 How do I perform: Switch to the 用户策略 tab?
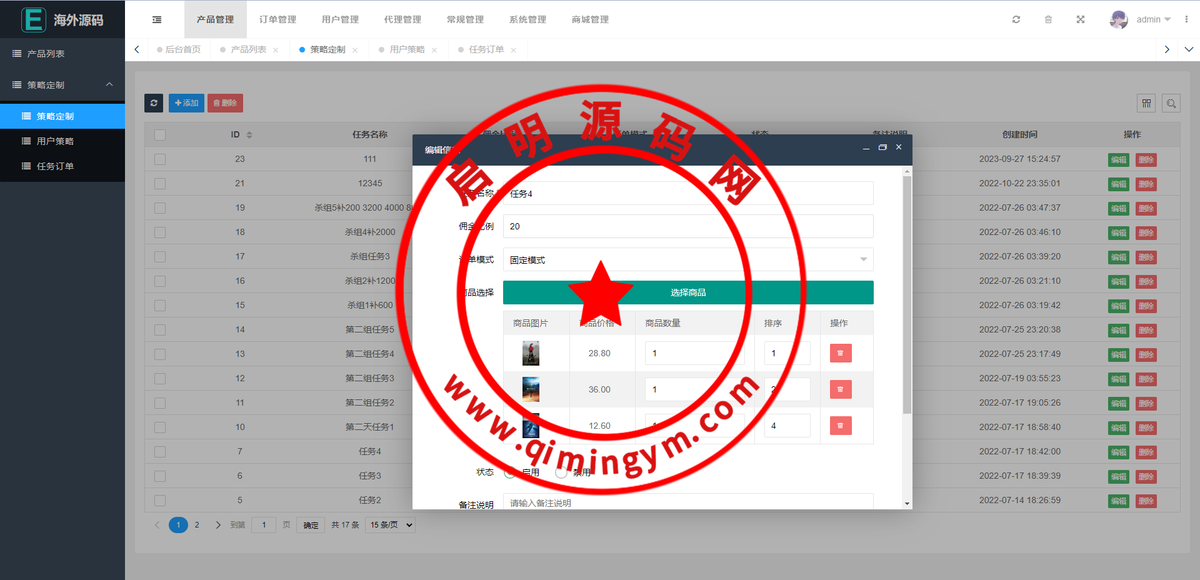click(407, 49)
